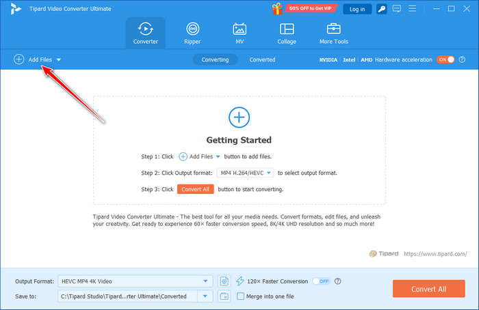Open More Tools toolbox
This screenshot has height=310, width=479.
(334, 33)
